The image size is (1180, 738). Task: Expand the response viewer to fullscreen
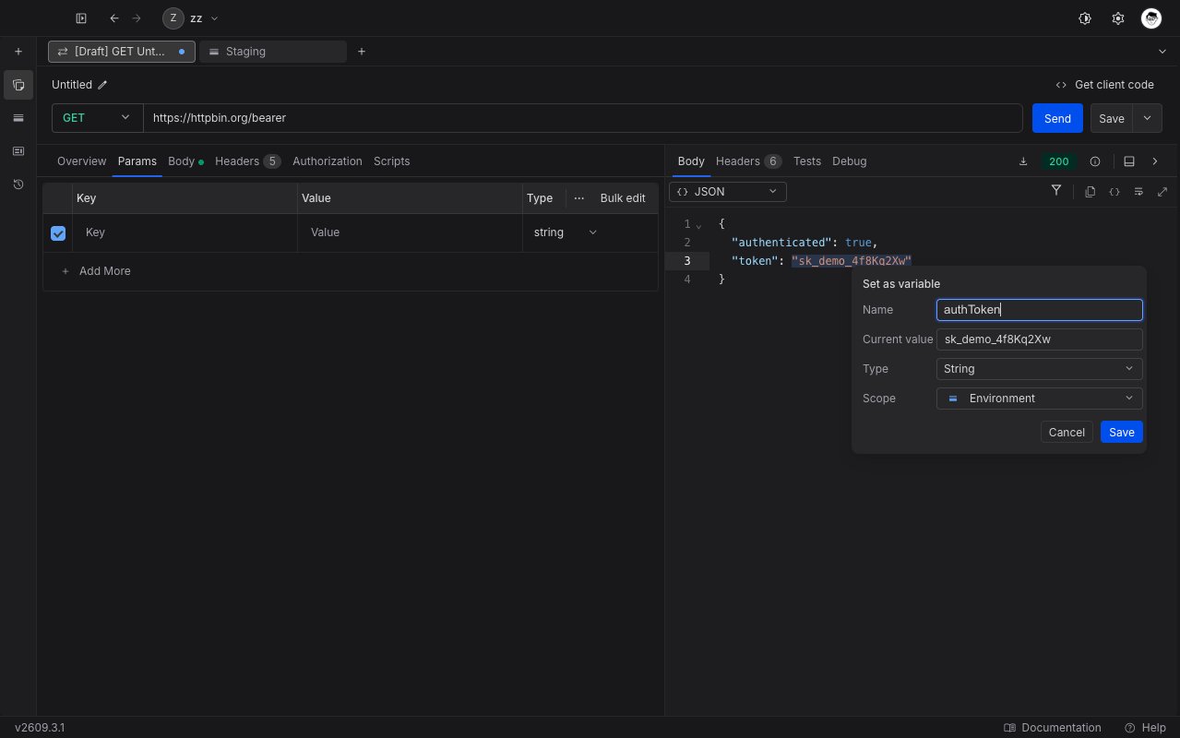pos(1162,192)
